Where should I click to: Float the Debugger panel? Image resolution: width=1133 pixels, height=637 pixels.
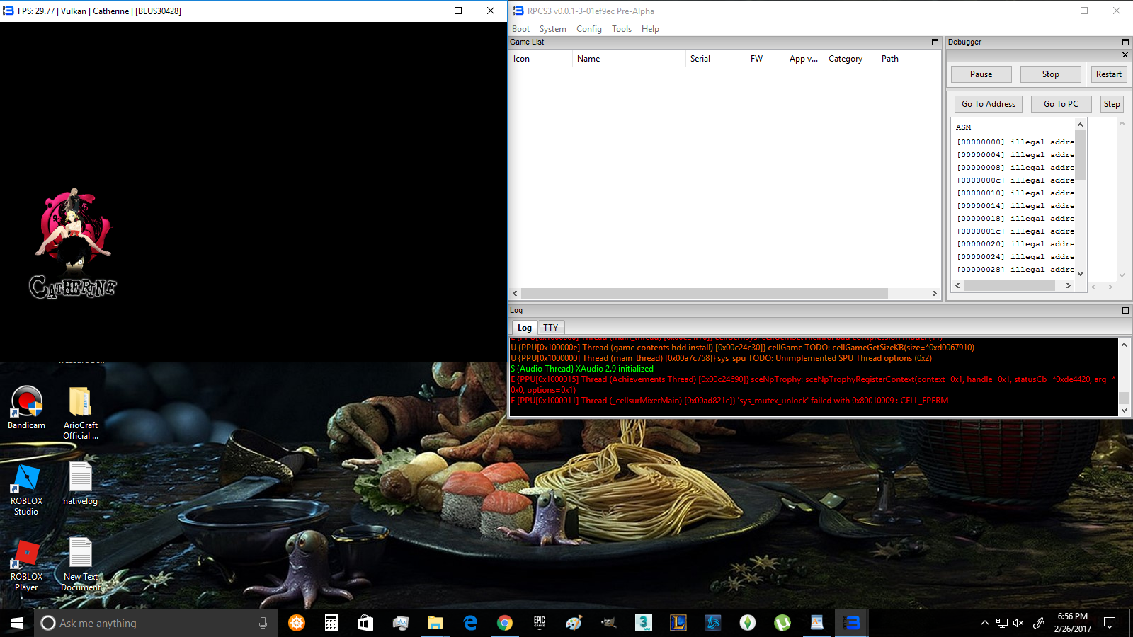tap(1125, 42)
